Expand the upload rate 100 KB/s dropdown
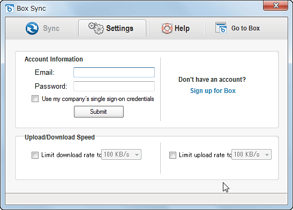Viewport: 293px width, 210px height. point(251,154)
